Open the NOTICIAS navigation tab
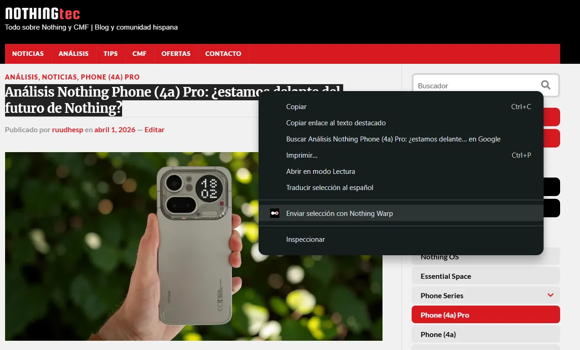This screenshot has height=350, width=580. pos(28,54)
